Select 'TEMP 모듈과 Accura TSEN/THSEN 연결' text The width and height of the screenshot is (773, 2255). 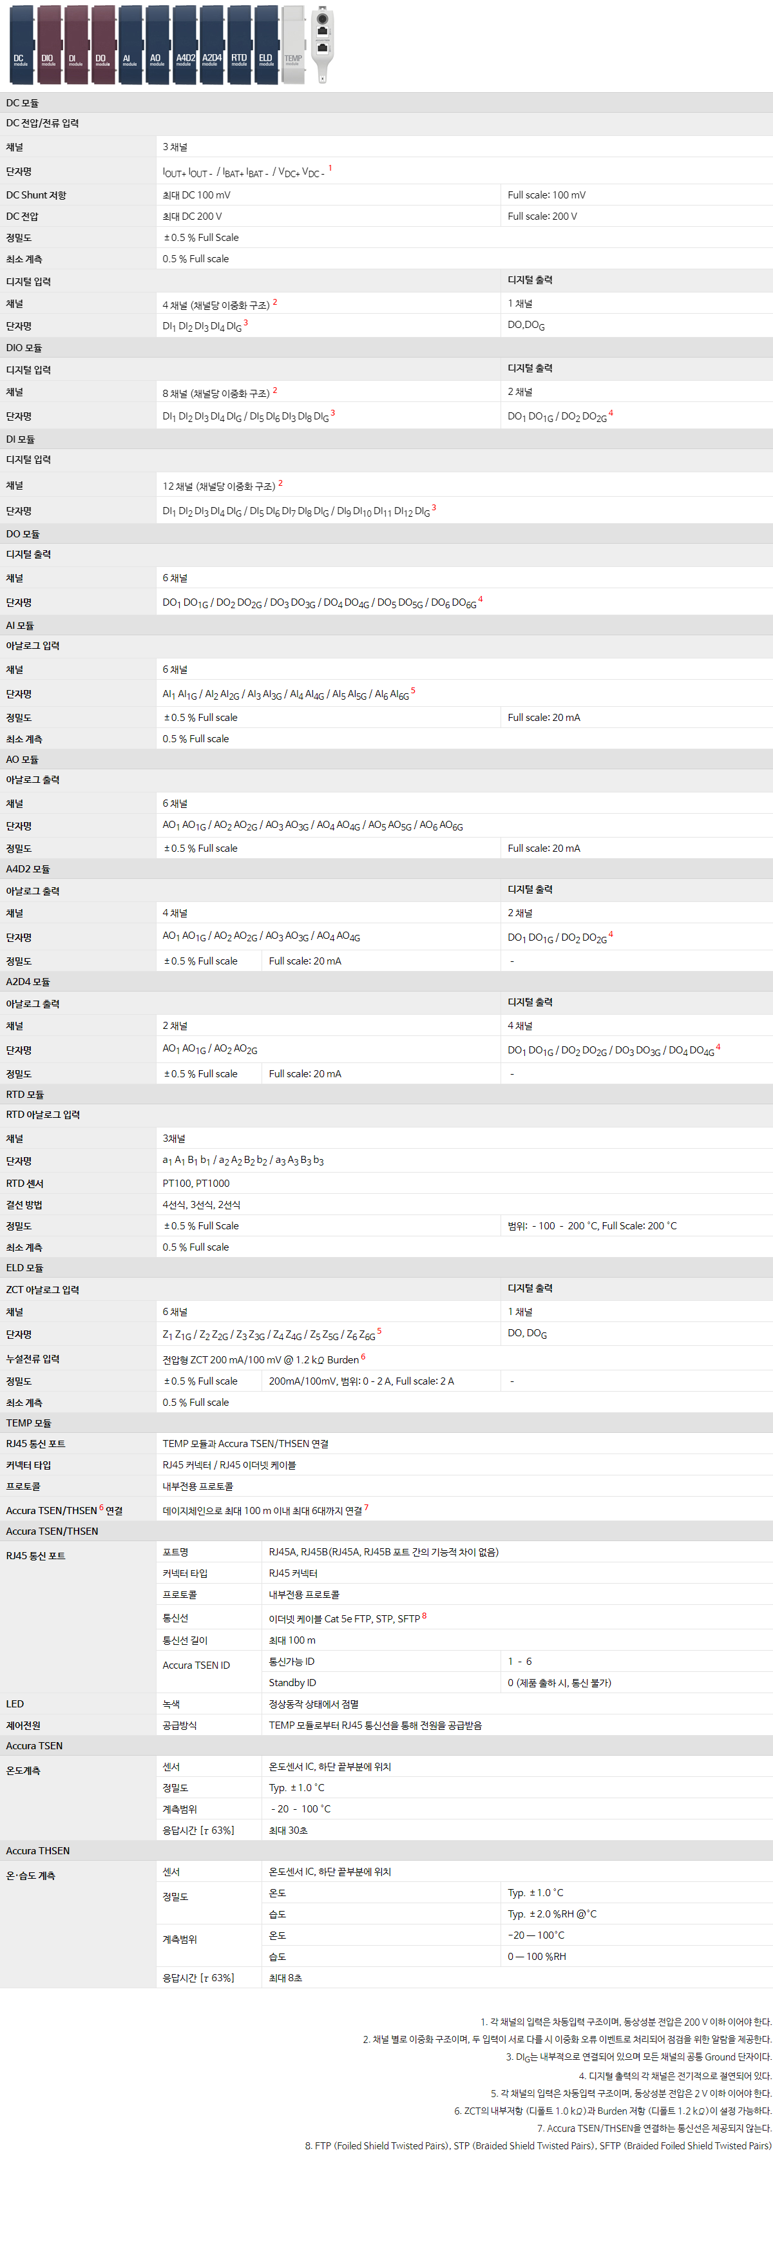[245, 1444]
